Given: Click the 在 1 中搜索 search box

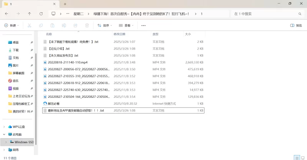Looking at the screenshot, I should pos(265,13).
